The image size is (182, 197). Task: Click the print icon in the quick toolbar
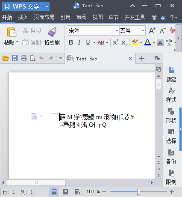pos(23,58)
